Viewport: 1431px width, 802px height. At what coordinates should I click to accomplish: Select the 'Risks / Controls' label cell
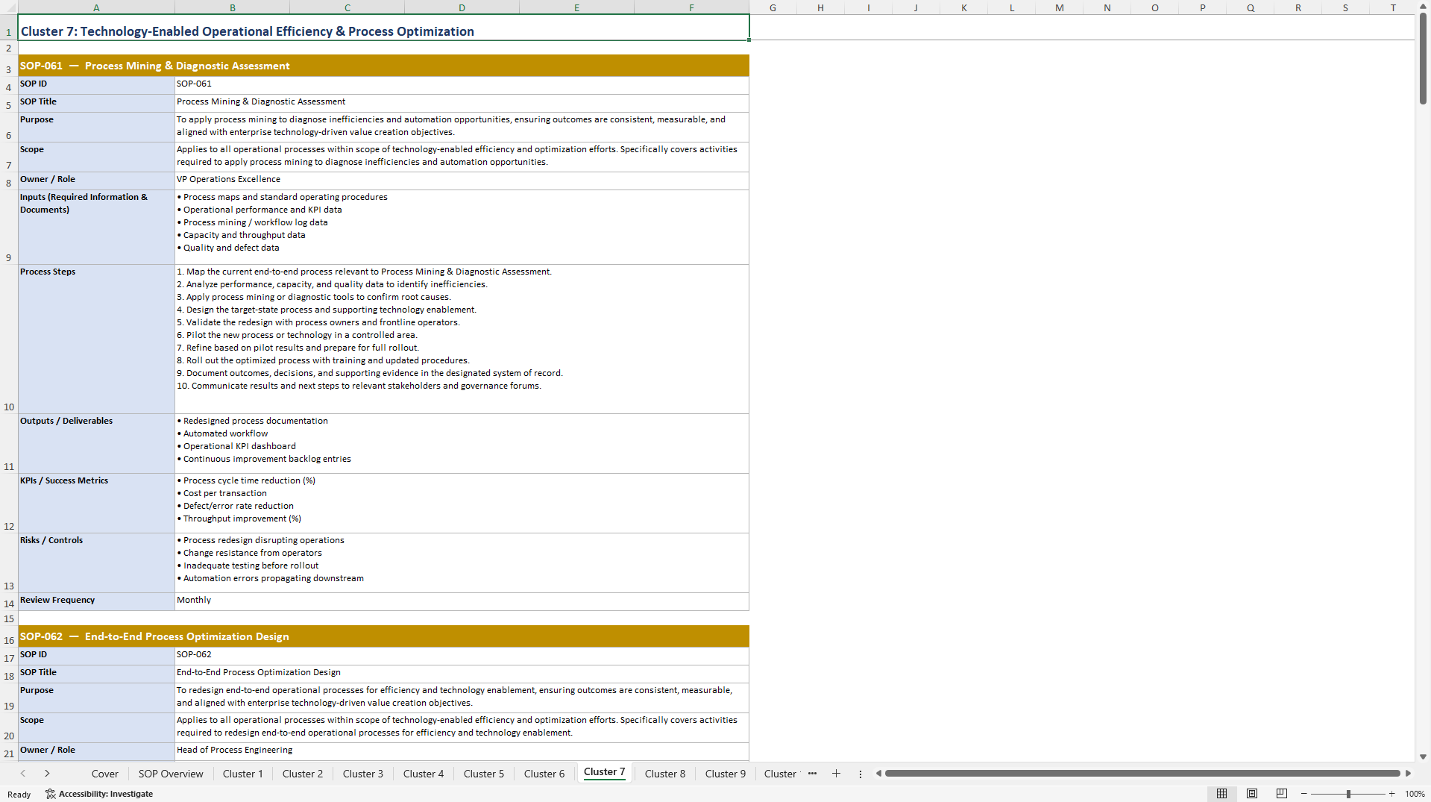coord(96,563)
